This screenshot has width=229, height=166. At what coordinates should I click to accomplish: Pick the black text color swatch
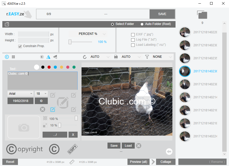click(x=43, y=67)
